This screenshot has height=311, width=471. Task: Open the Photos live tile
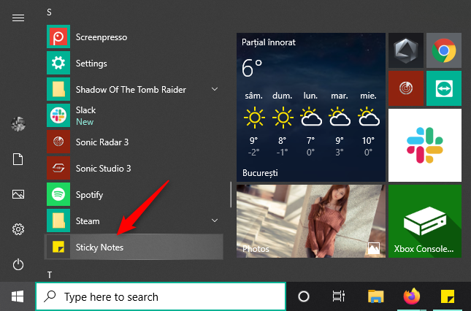tap(310, 220)
